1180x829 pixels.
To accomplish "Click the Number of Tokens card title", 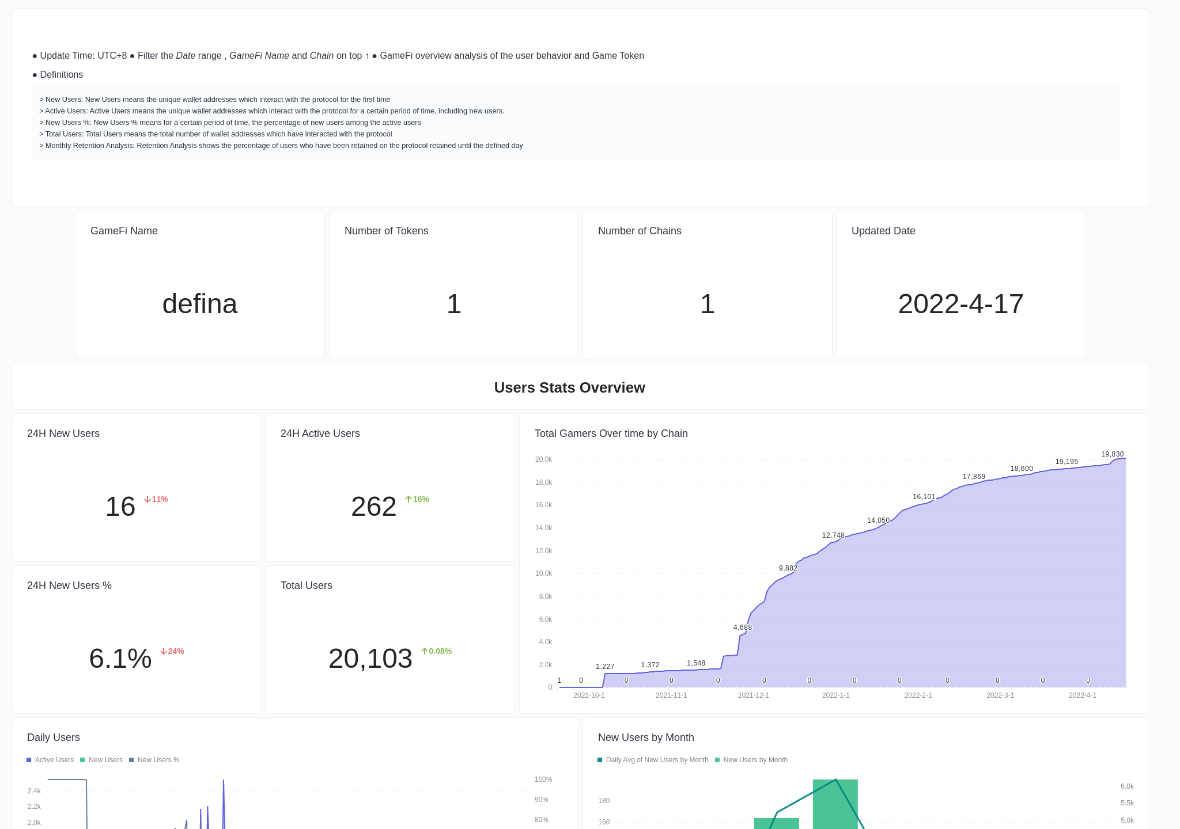I will [x=387, y=231].
